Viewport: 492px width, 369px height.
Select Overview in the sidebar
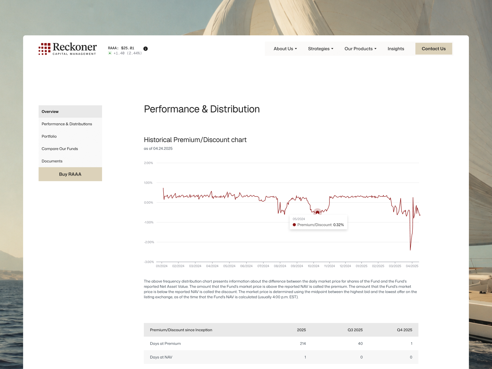click(70, 112)
